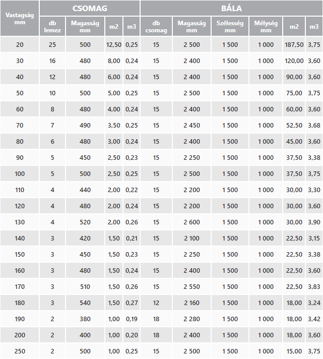Screen dimensions: 323x359
Task: Click the 2 160 bale height cell
Action: 191,303
